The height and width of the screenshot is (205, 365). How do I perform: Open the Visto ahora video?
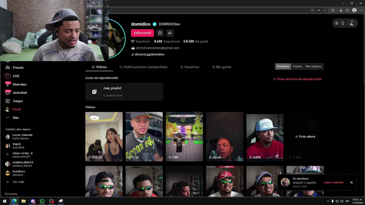point(305,137)
